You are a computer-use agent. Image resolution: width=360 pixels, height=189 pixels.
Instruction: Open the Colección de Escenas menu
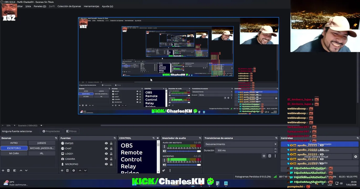[x=69, y=6]
